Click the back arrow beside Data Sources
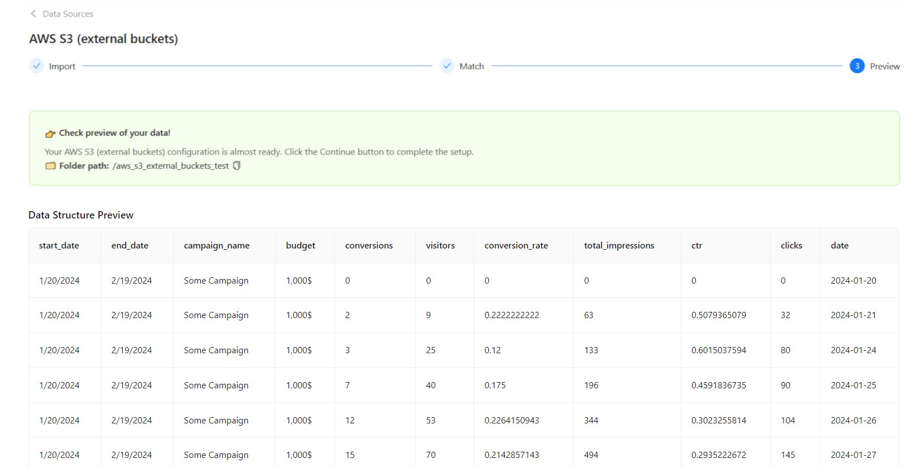The height and width of the screenshot is (467, 920). [x=33, y=14]
